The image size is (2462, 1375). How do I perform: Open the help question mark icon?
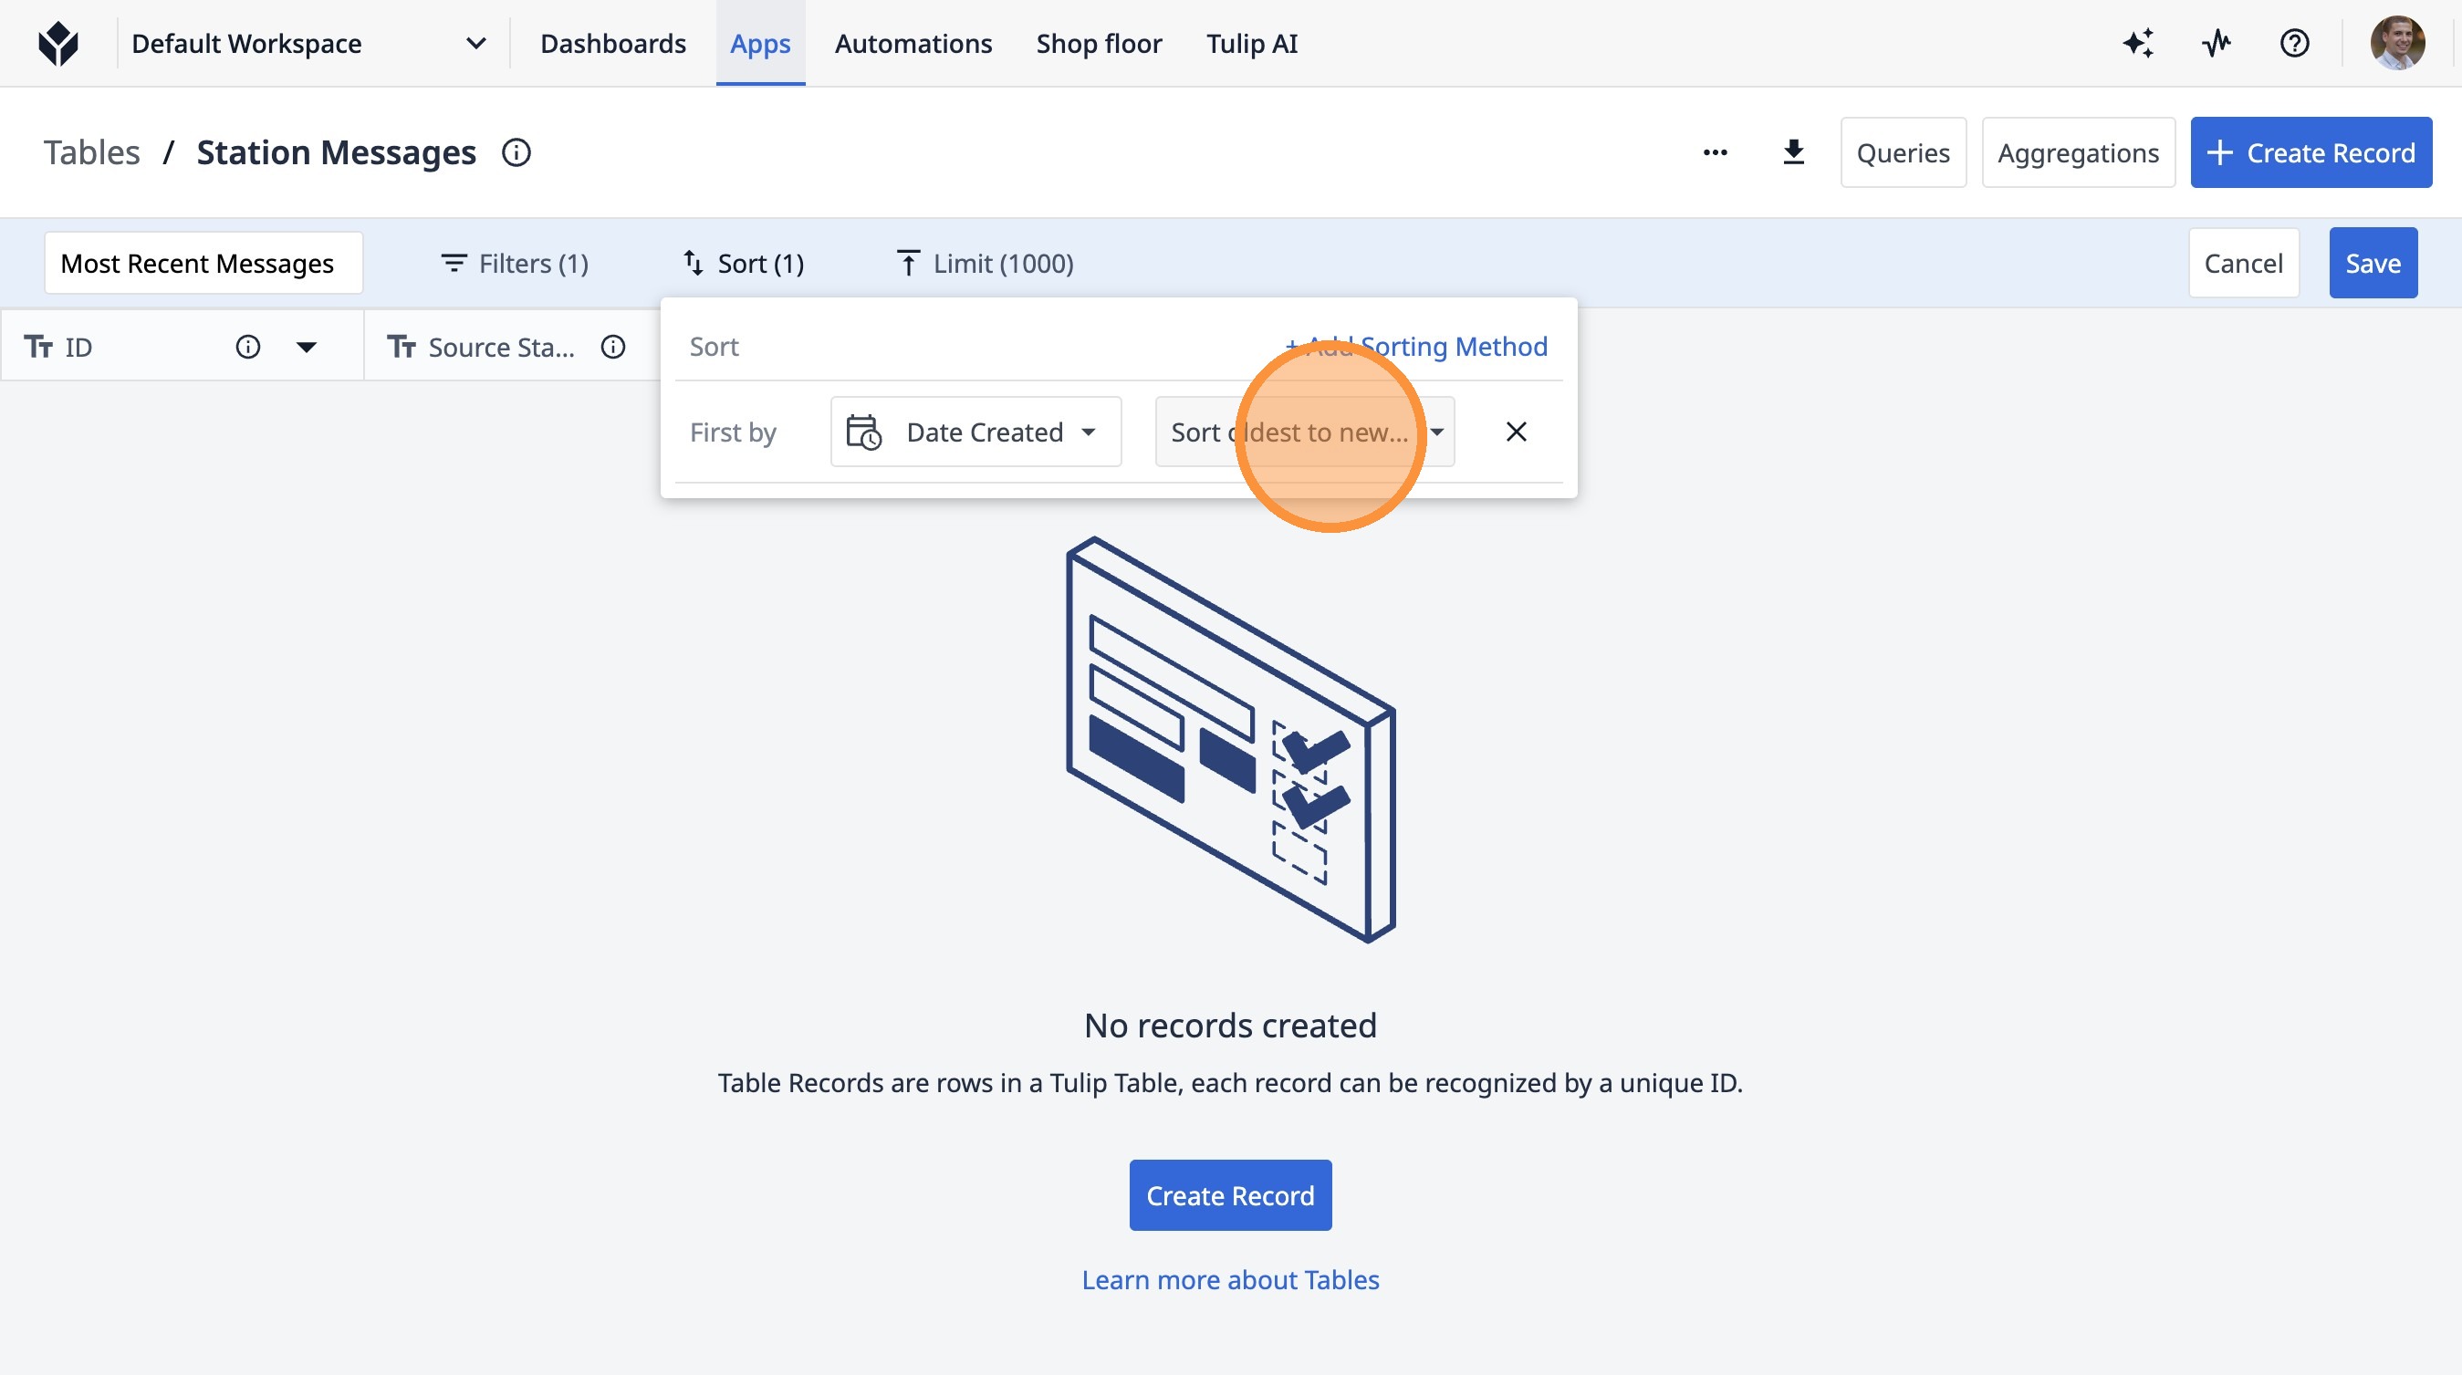(x=2294, y=44)
